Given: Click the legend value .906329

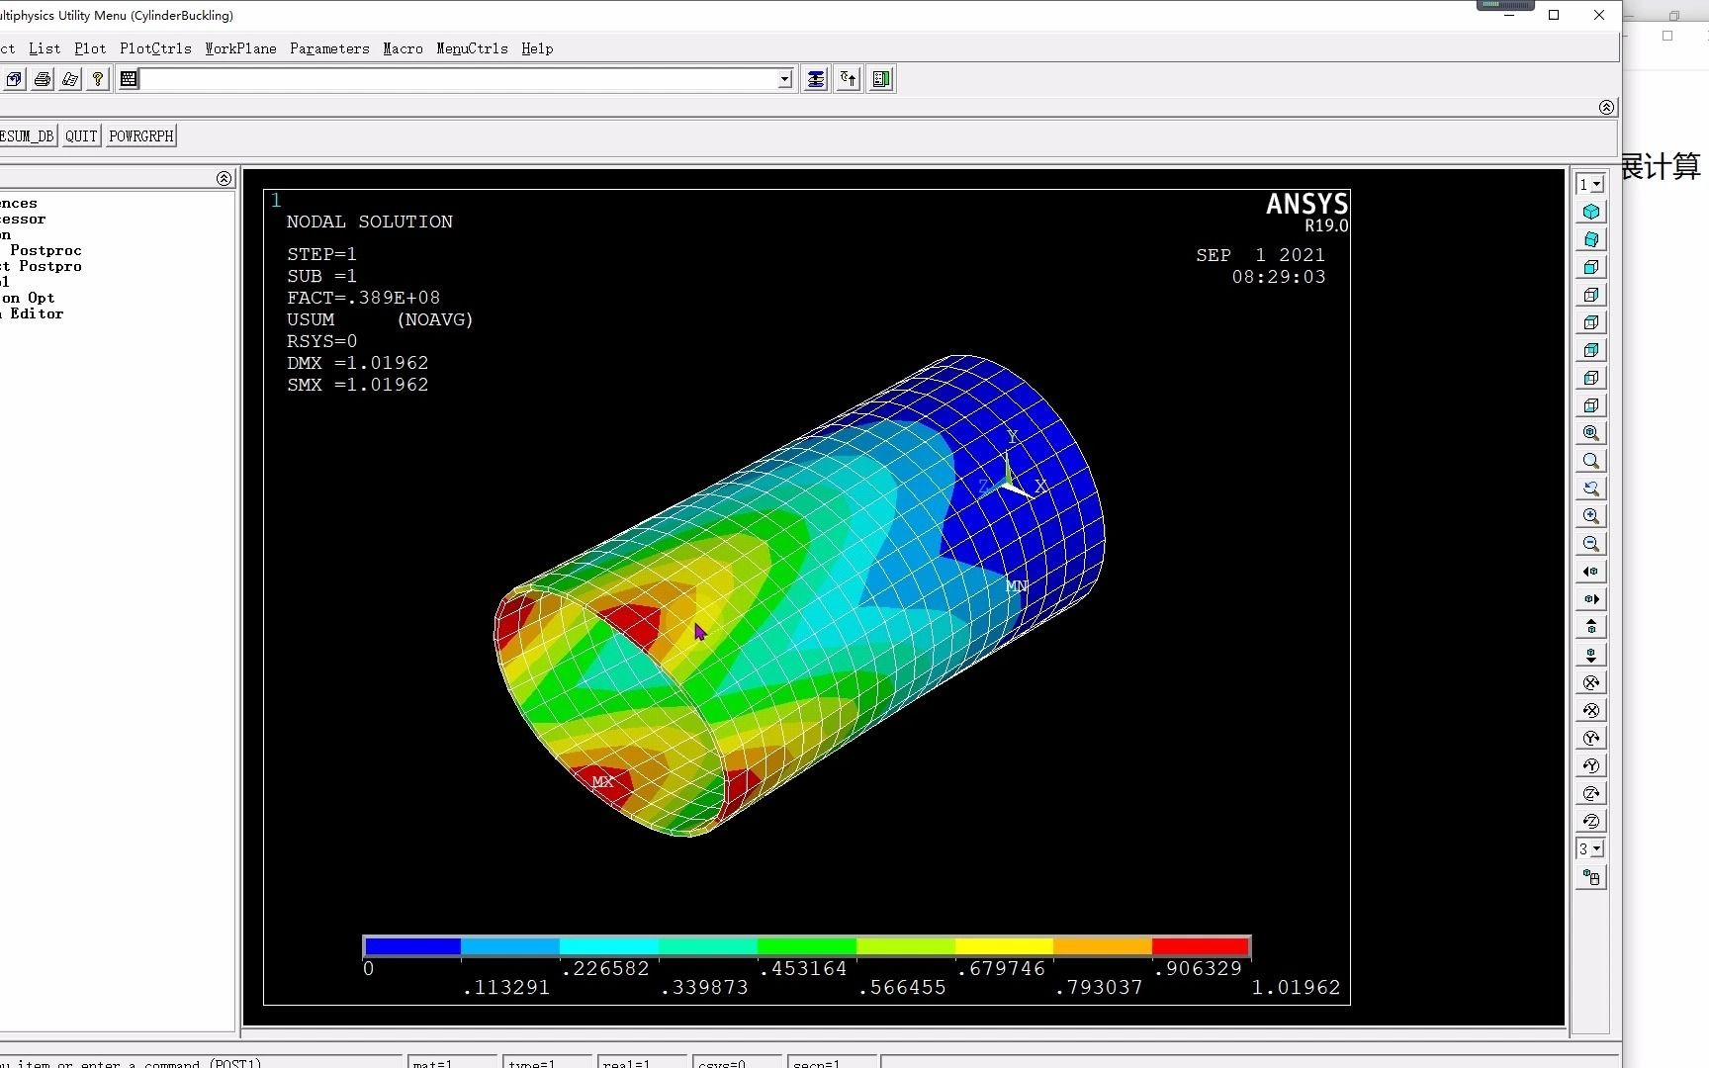Looking at the screenshot, I should point(1197,969).
